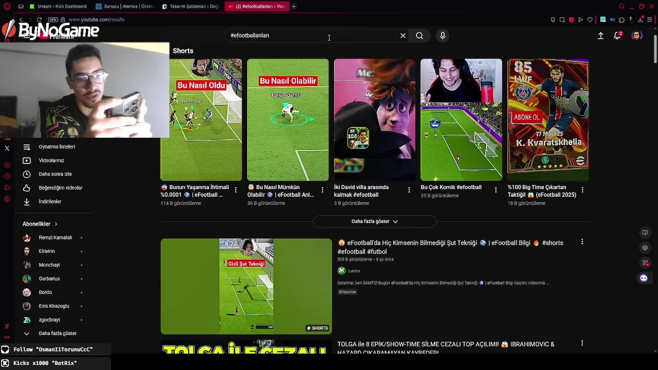This screenshot has height=370, width=658.
Task: Open Beğendiğim videolar in sidebar
Action: 53,188
